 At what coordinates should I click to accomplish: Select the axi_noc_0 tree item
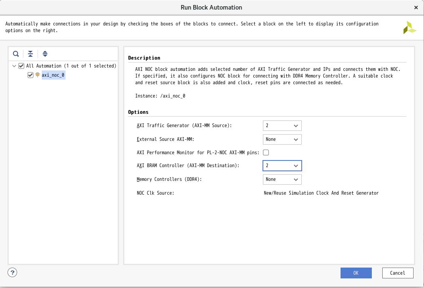pyautogui.click(x=53, y=75)
